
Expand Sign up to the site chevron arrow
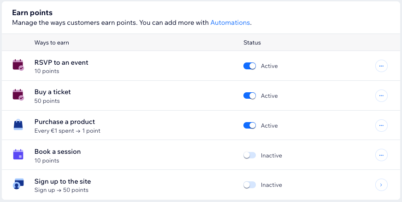[381, 185]
